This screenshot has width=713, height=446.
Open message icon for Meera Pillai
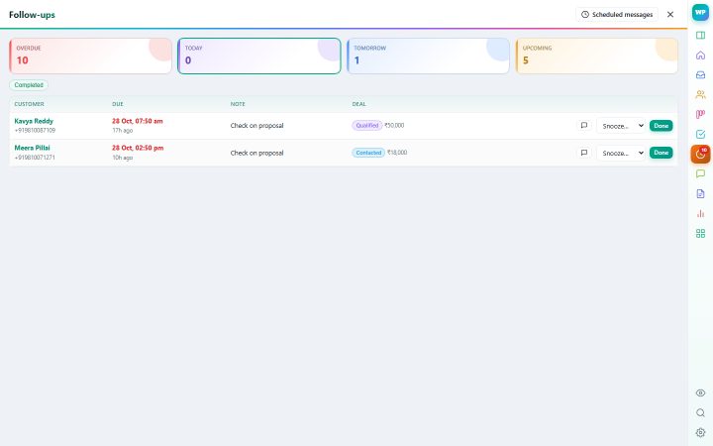point(584,153)
